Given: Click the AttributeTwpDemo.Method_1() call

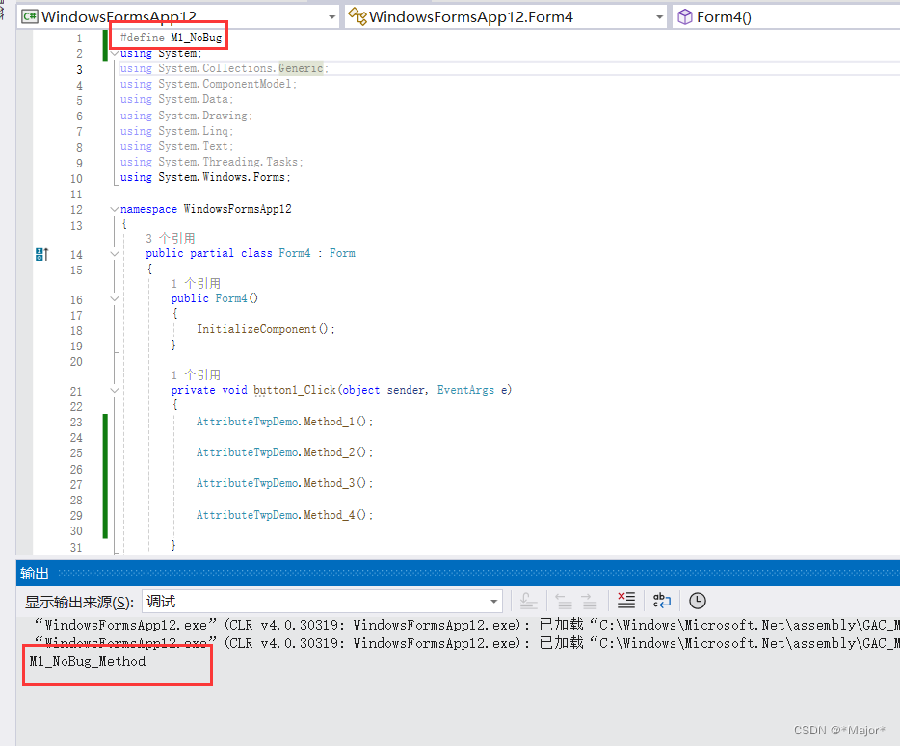Looking at the screenshot, I should (284, 422).
